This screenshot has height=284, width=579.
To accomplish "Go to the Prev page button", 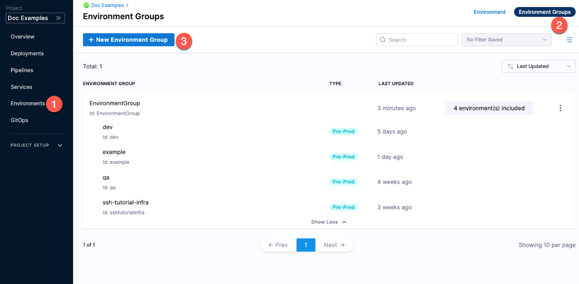I will pos(278,245).
